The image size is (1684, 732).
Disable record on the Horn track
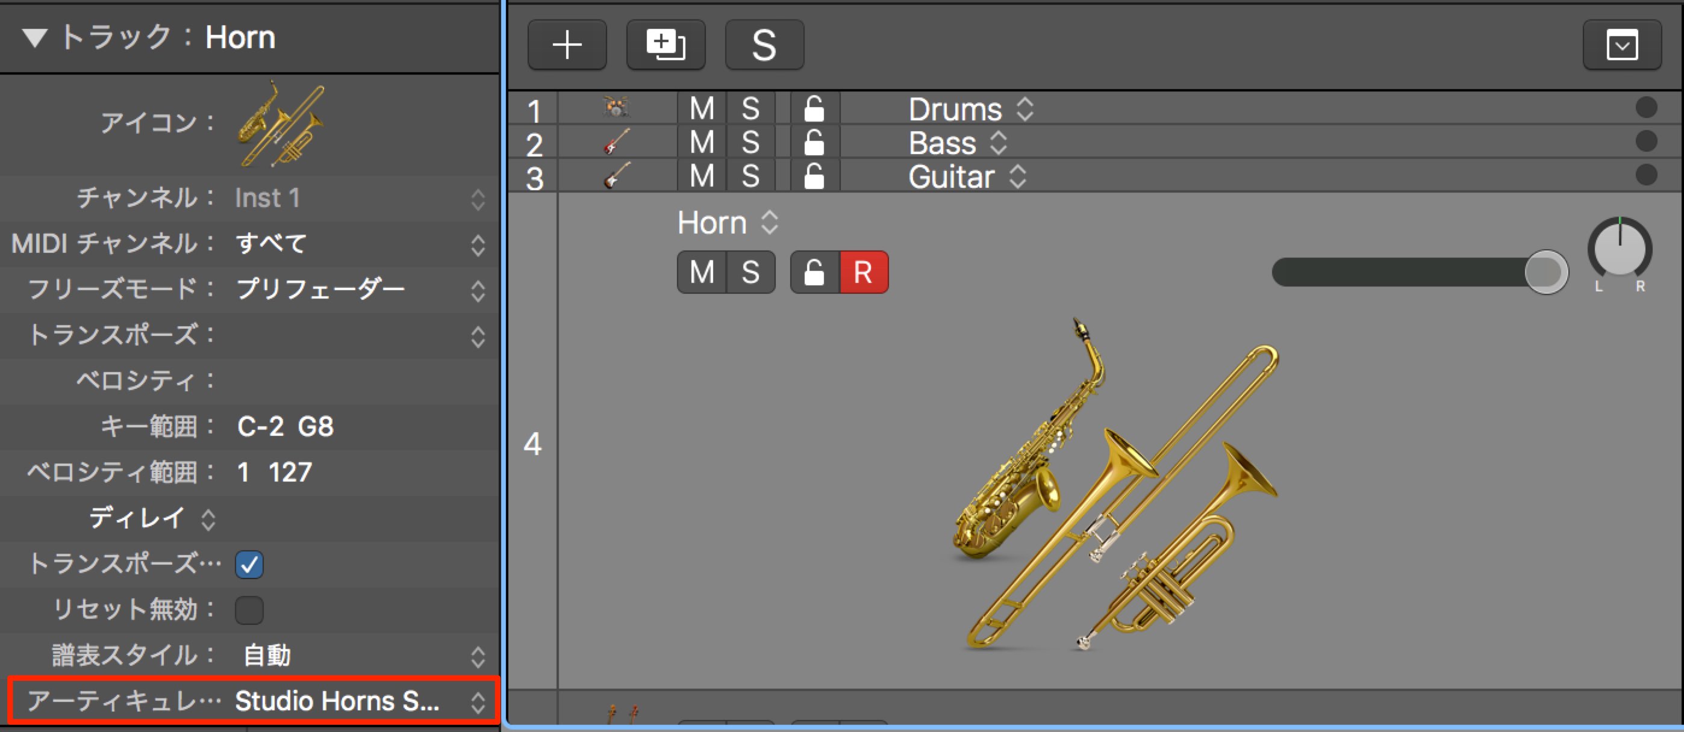point(864,272)
